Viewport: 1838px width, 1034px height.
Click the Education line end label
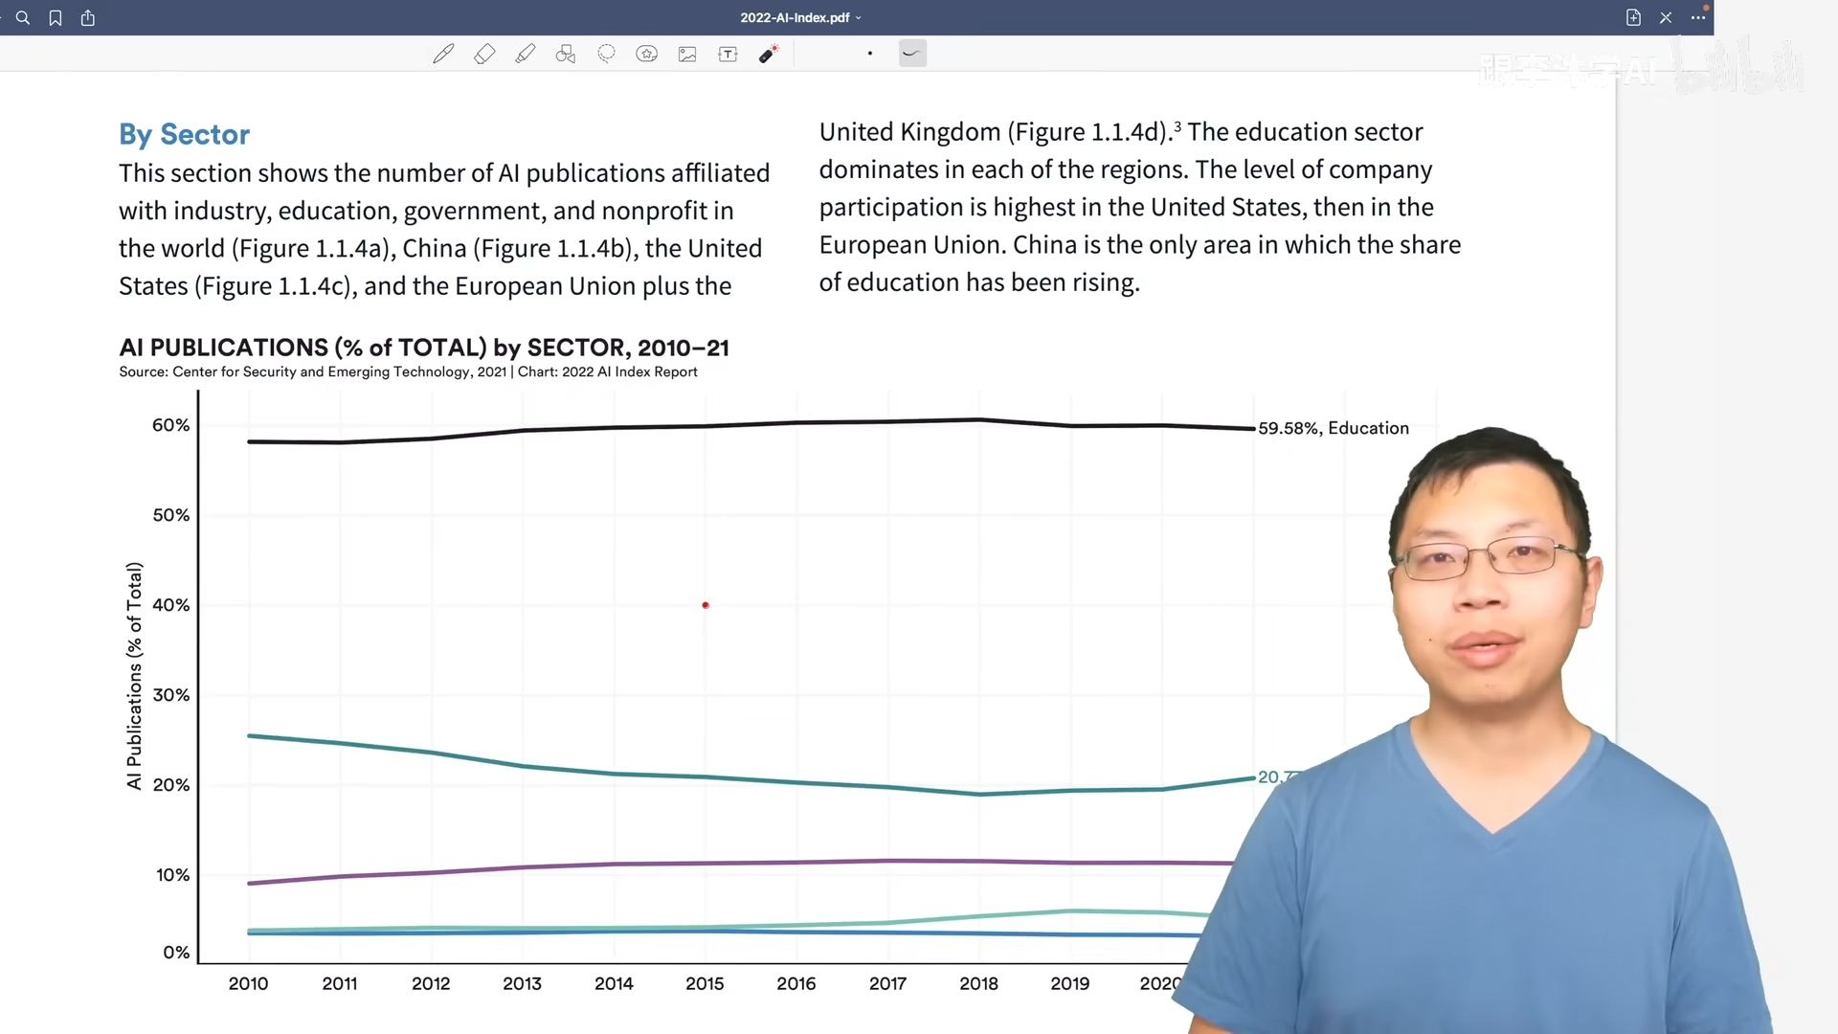coord(1333,428)
